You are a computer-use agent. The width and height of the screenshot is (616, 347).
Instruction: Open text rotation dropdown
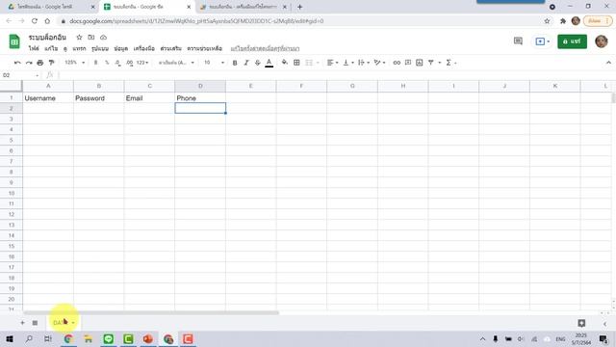379,63
